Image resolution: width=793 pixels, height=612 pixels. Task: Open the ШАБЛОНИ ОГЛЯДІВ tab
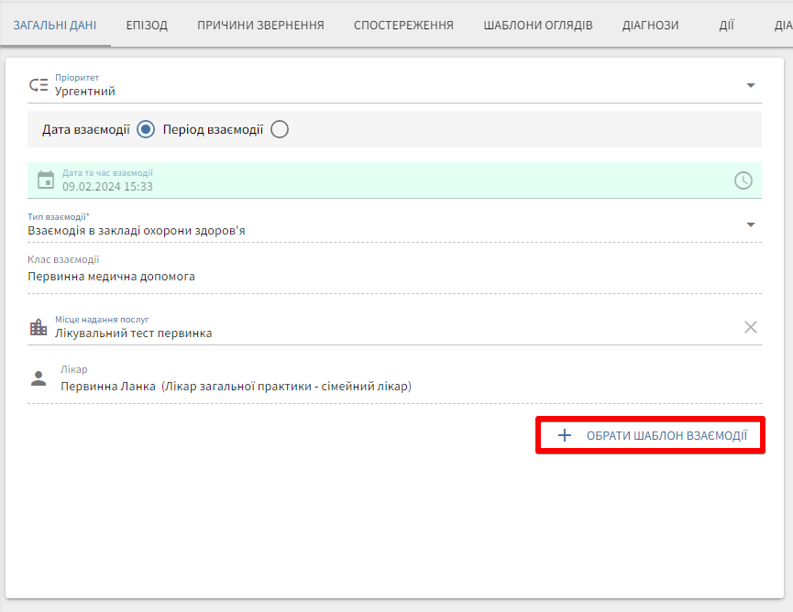click(x=538, y=25)
